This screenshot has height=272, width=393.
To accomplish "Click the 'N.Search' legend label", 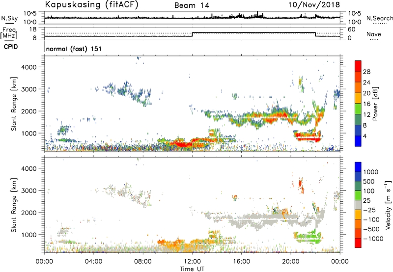I will (379, 18).
